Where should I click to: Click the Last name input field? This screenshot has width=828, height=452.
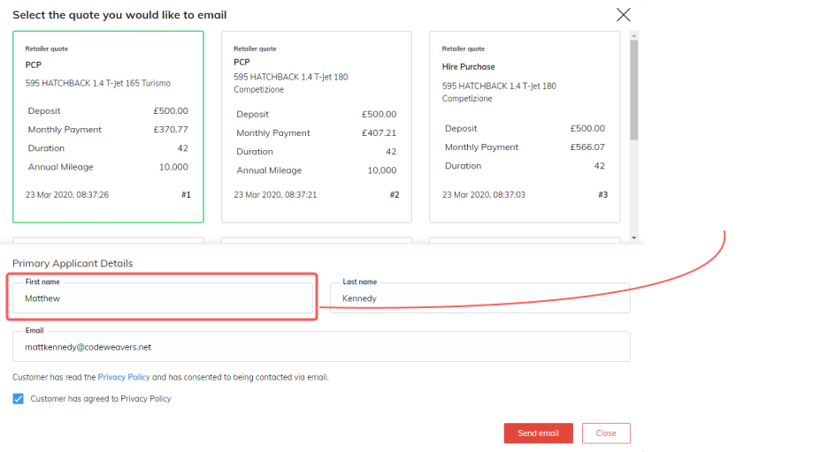[480, 298]
